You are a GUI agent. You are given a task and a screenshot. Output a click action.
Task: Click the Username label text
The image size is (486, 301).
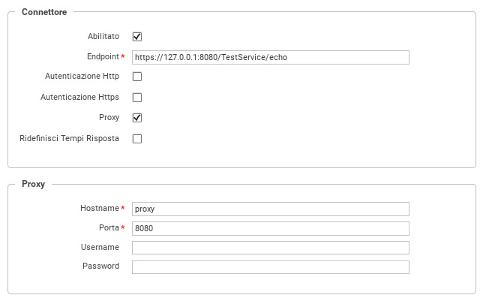[100, 247]
